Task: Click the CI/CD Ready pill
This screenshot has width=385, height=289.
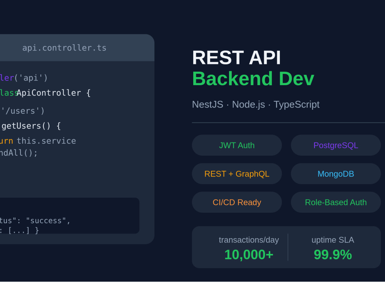Action: pyautogui.click(x=237, y=202)
